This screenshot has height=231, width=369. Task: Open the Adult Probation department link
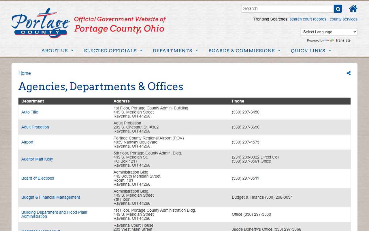coord(35,127)
